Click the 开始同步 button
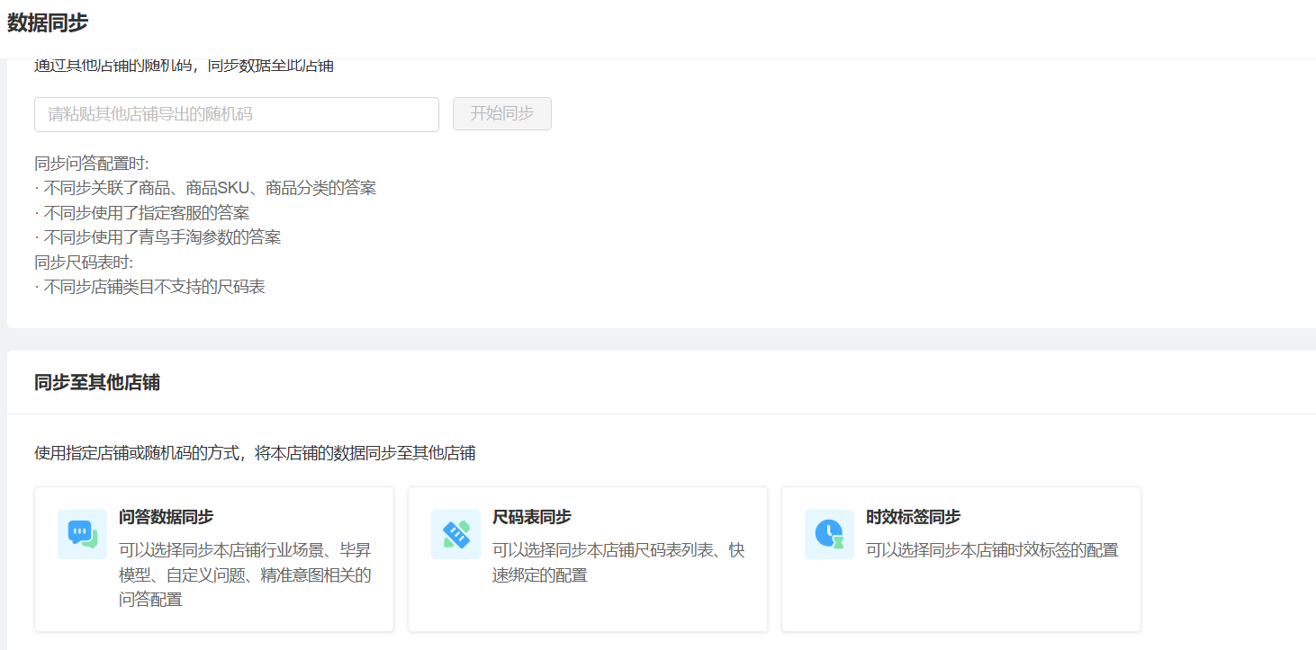The height and width of the screenshot is (650, 1316). (x=502, y=113)
